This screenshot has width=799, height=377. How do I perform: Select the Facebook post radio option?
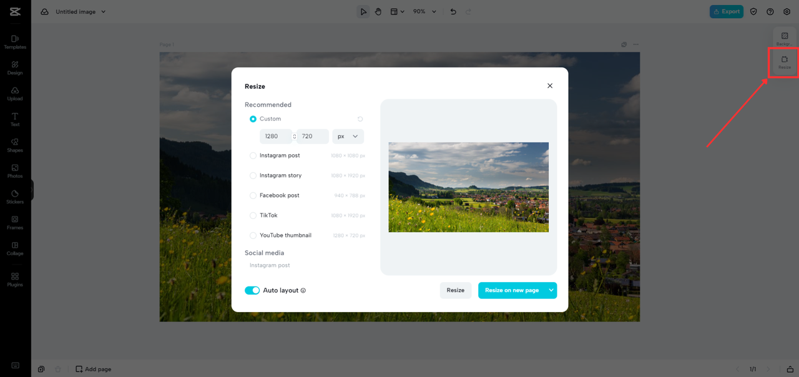coord(253,195)
